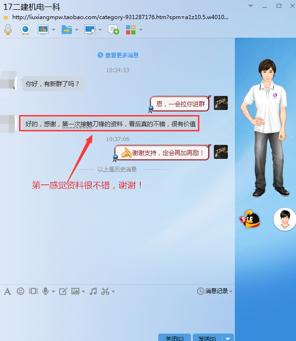
Task: Click 查看更多消息 to load more messages
Action: [x=122, y=55]
